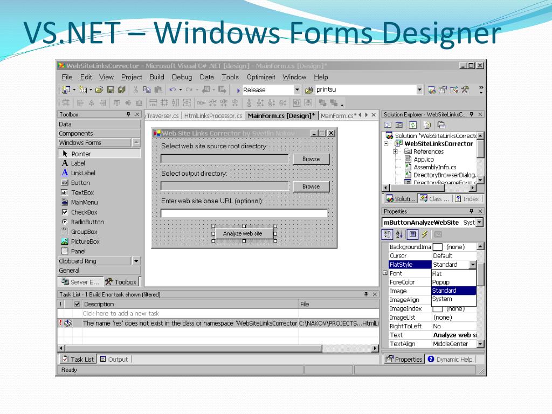Click the Add New Item toolbar icon
Image resolution: width=552 pixels, height=414 pixels.
pos(82,90)
